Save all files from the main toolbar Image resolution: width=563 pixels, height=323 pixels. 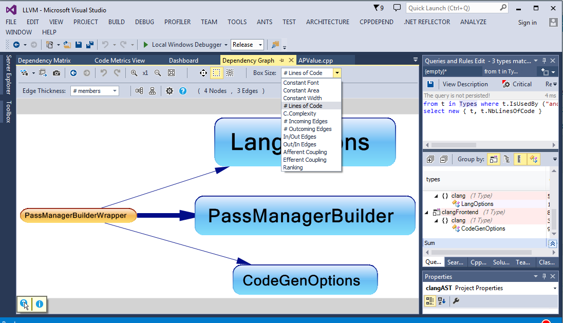[90, 45]
